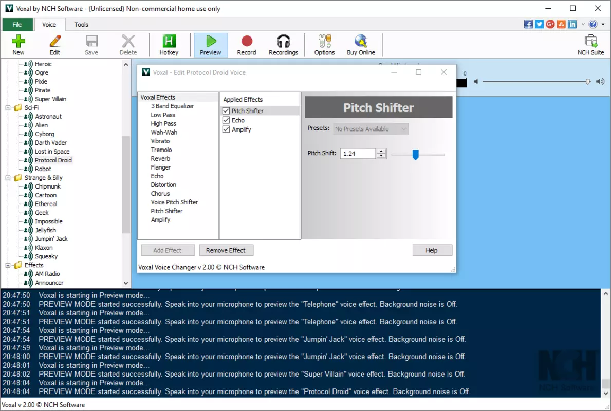Increase Pitch Shift with the up spinner
The width and height of the screenshot is (611, 411).
(x=381, y=151)
